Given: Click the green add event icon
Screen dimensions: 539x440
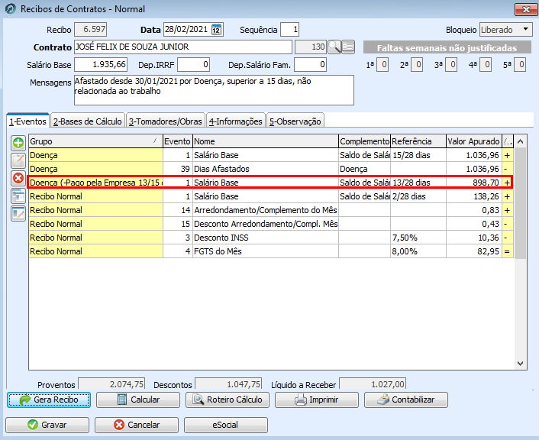Looking at the screenshot, I should point(18,143).
